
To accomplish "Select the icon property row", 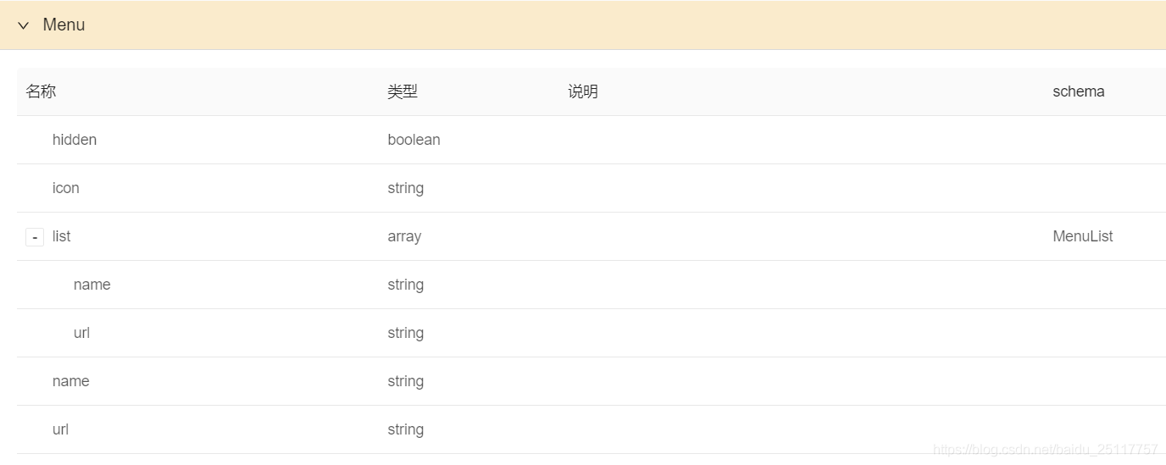I will (66, 188).
